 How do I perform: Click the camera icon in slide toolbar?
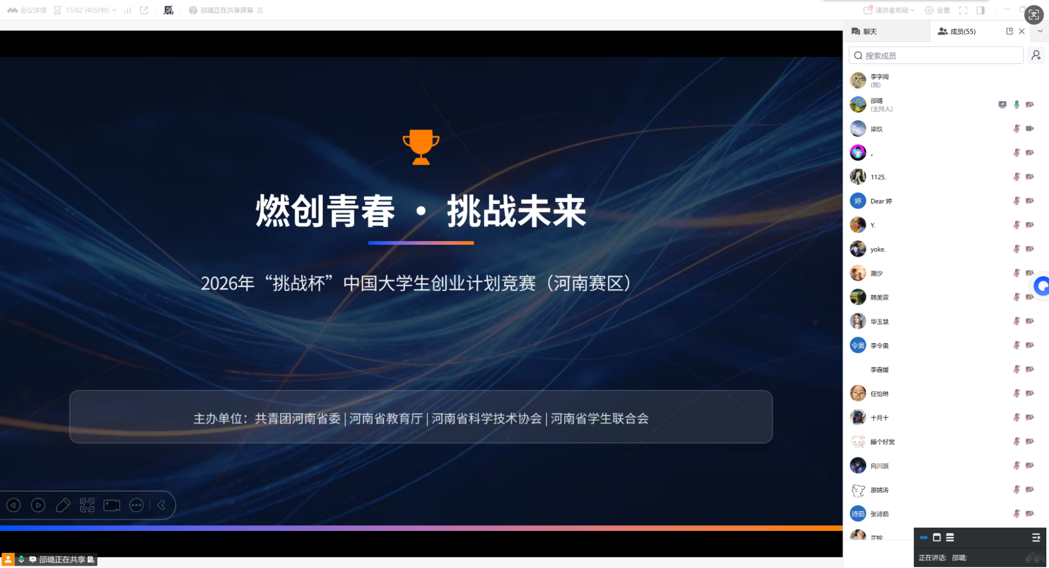(112, 505)
